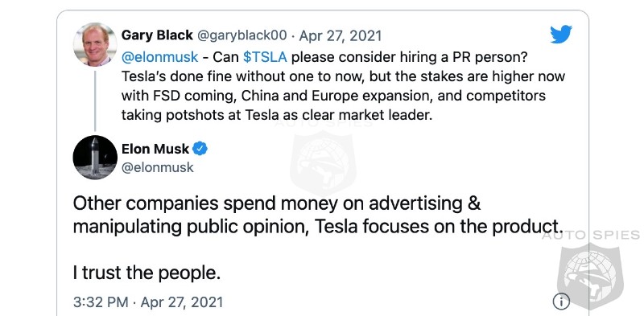Open the $TSLA cashtag link

(x=265, y=57)
